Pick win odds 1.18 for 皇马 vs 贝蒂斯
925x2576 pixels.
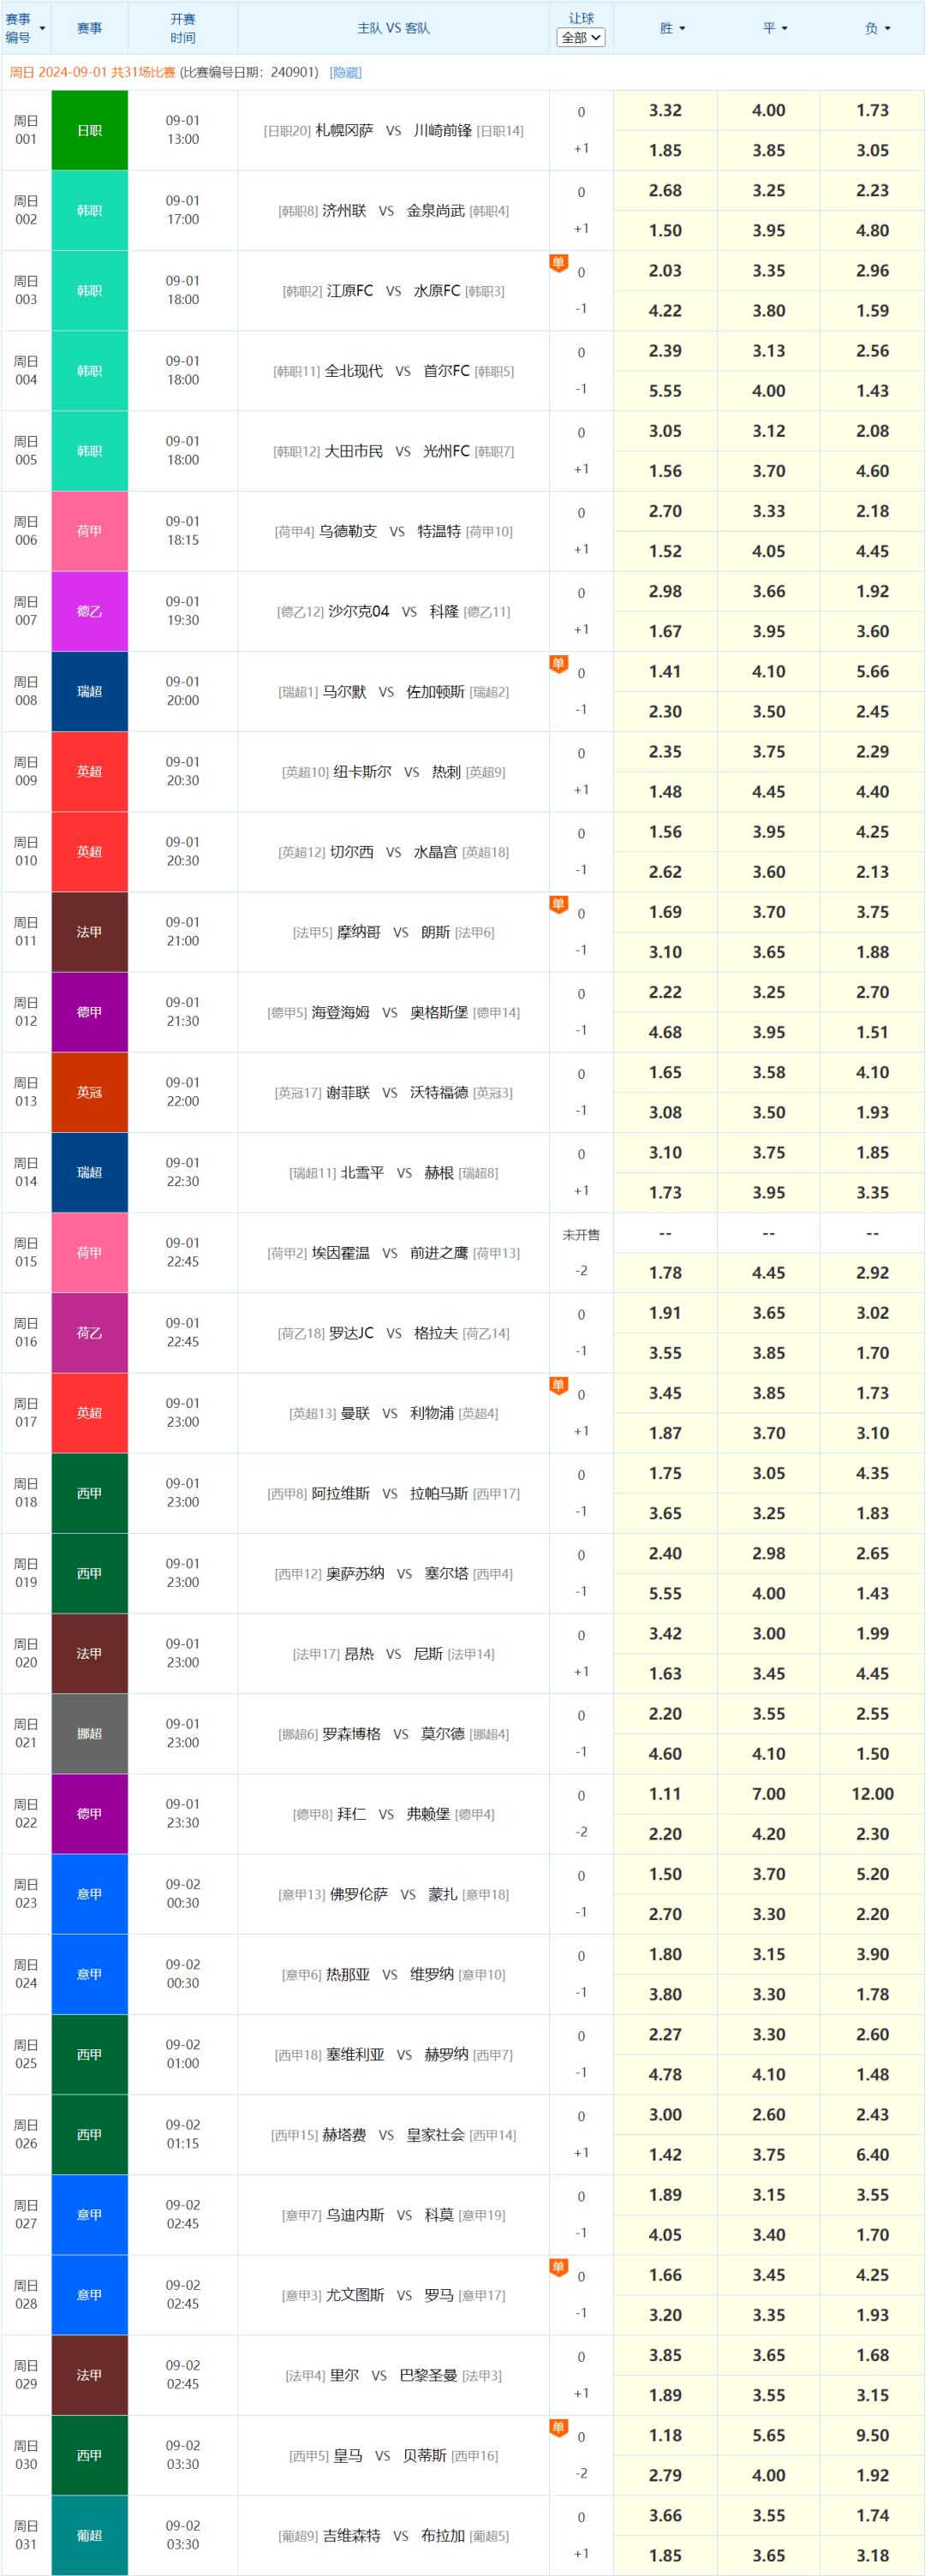665,2435
